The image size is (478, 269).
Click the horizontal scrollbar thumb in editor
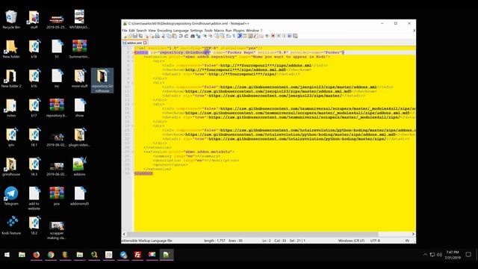252,234
